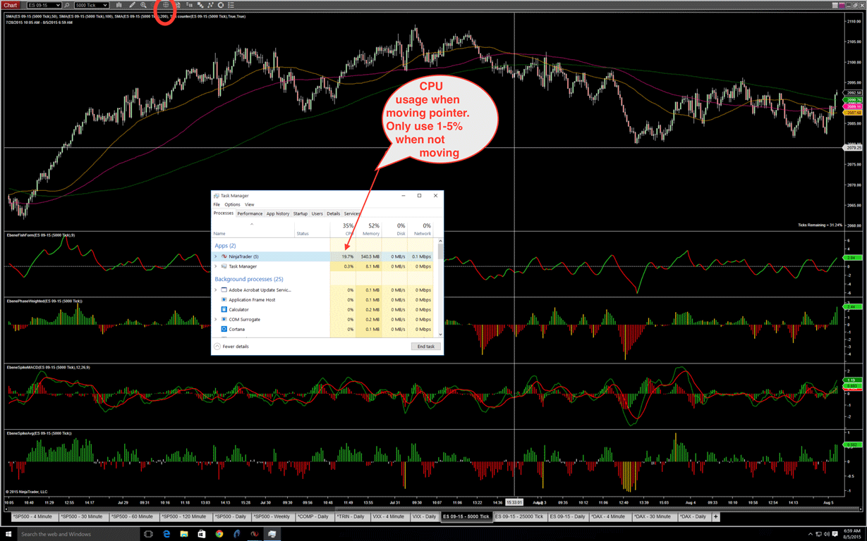Click the Calculator process icon
867x541 pixels.
tap(224, 309)
